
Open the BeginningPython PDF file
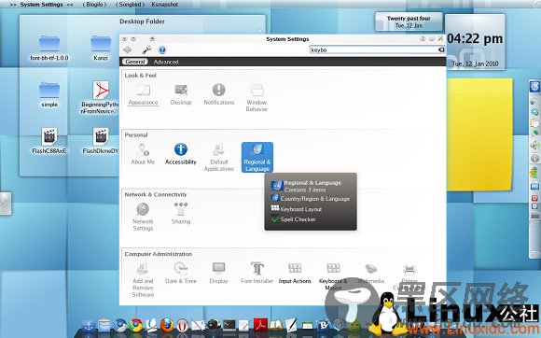[100, 97]
